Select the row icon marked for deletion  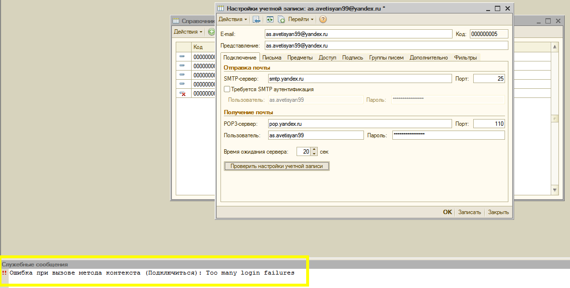(182, 94)
